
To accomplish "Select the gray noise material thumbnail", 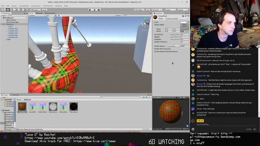I will (x=53, y=106).
